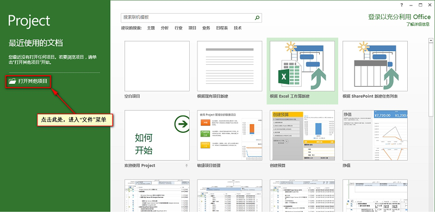435x220 pixels.
Task: Select suggested search 分析
Action: (x=165, y=28)
